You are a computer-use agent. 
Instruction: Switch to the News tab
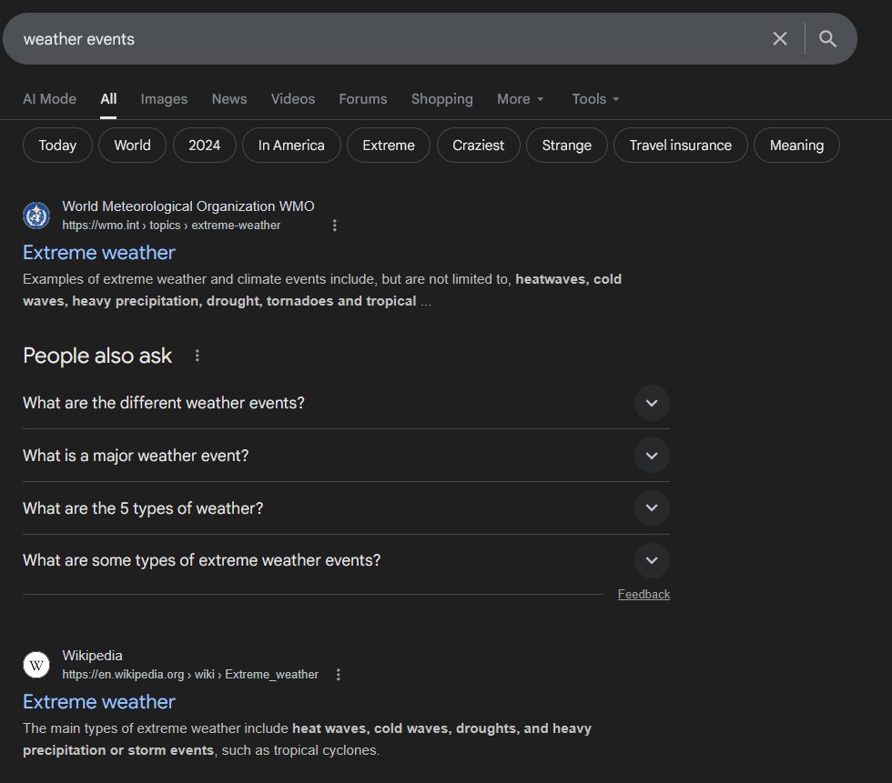point(229,99)
